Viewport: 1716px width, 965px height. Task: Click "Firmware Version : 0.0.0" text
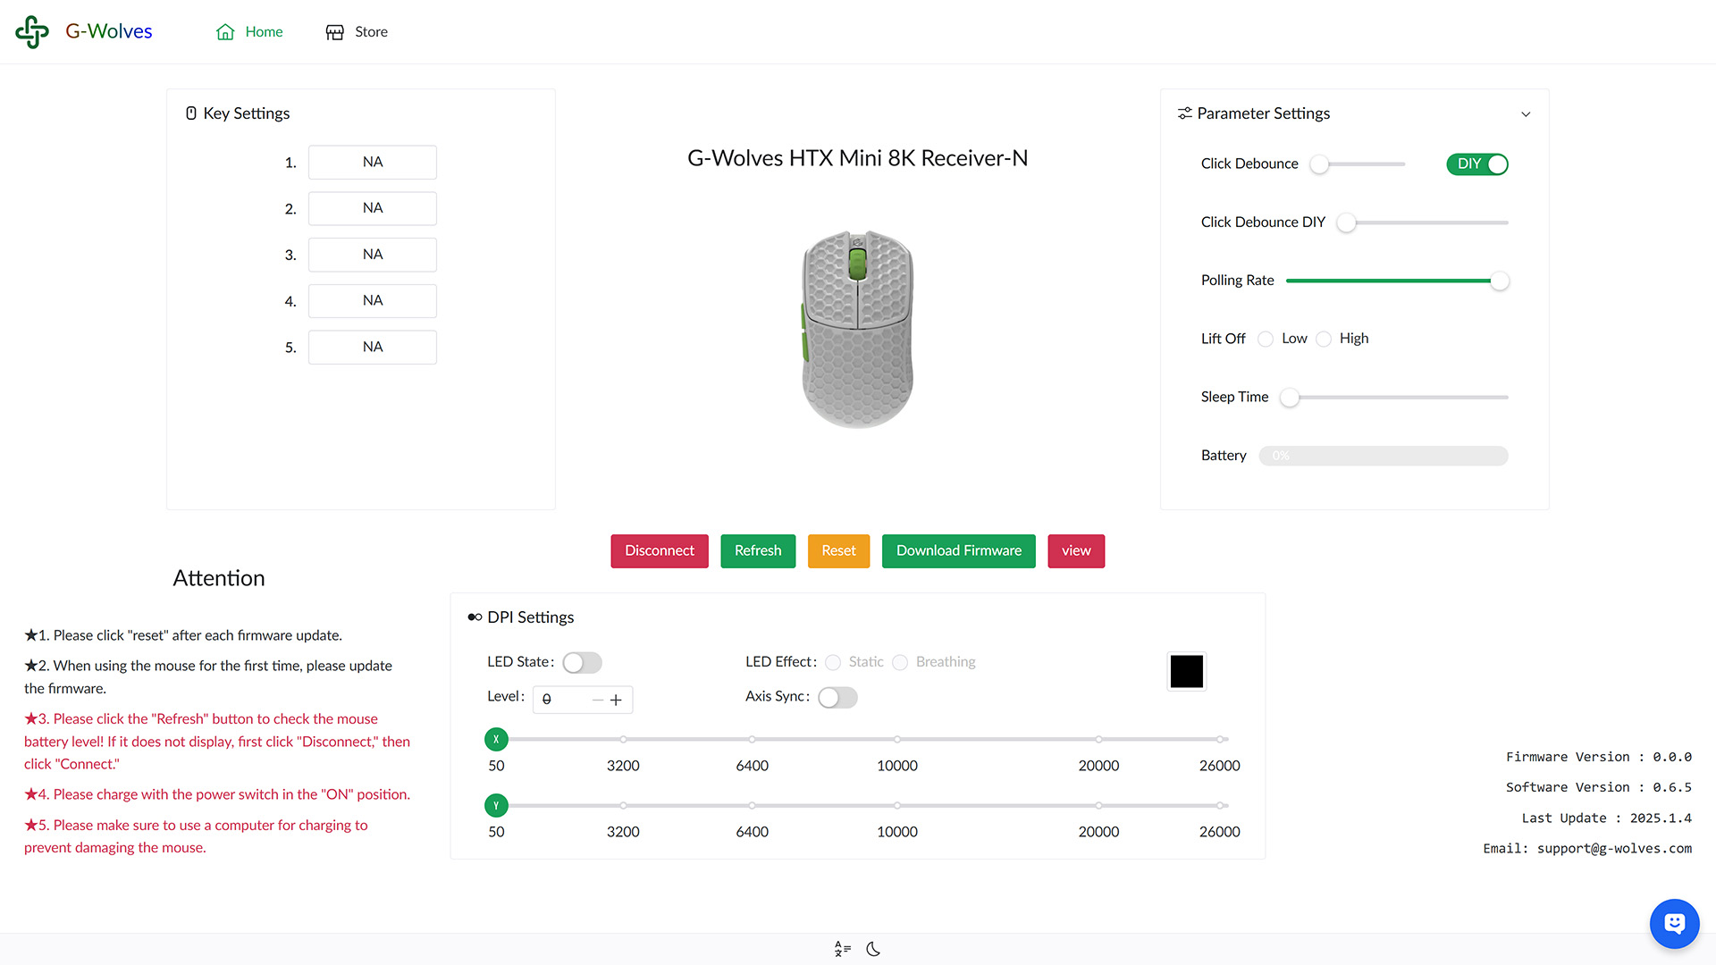(1599, 757)
